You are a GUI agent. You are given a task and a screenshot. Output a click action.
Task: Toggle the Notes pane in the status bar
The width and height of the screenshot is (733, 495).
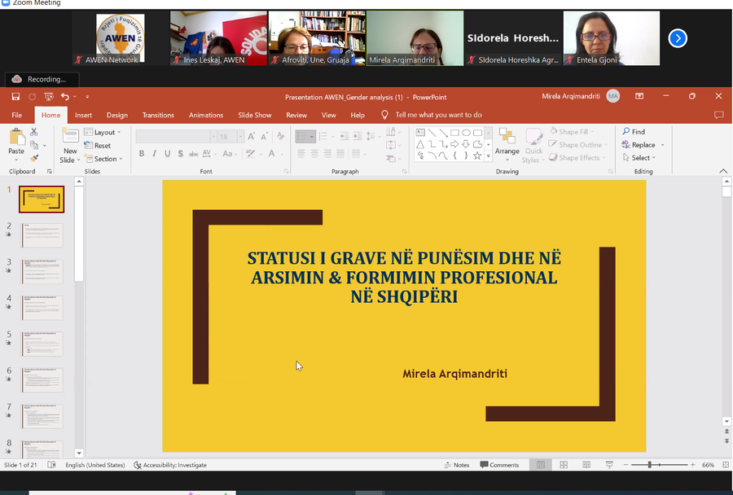456,465
